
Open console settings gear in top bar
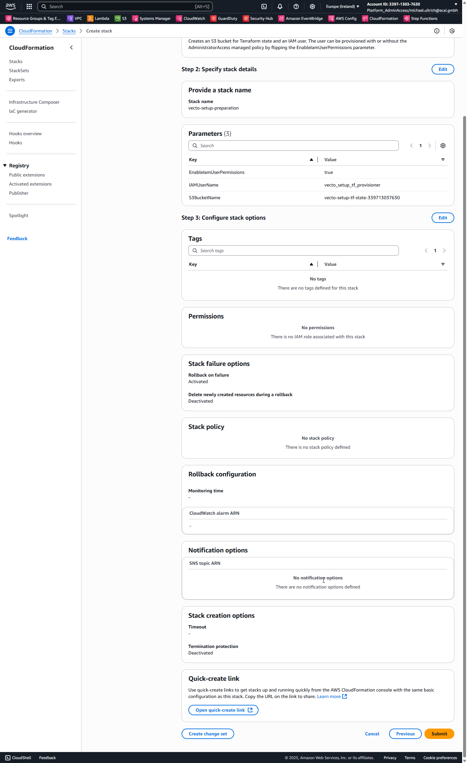[312, 6]
